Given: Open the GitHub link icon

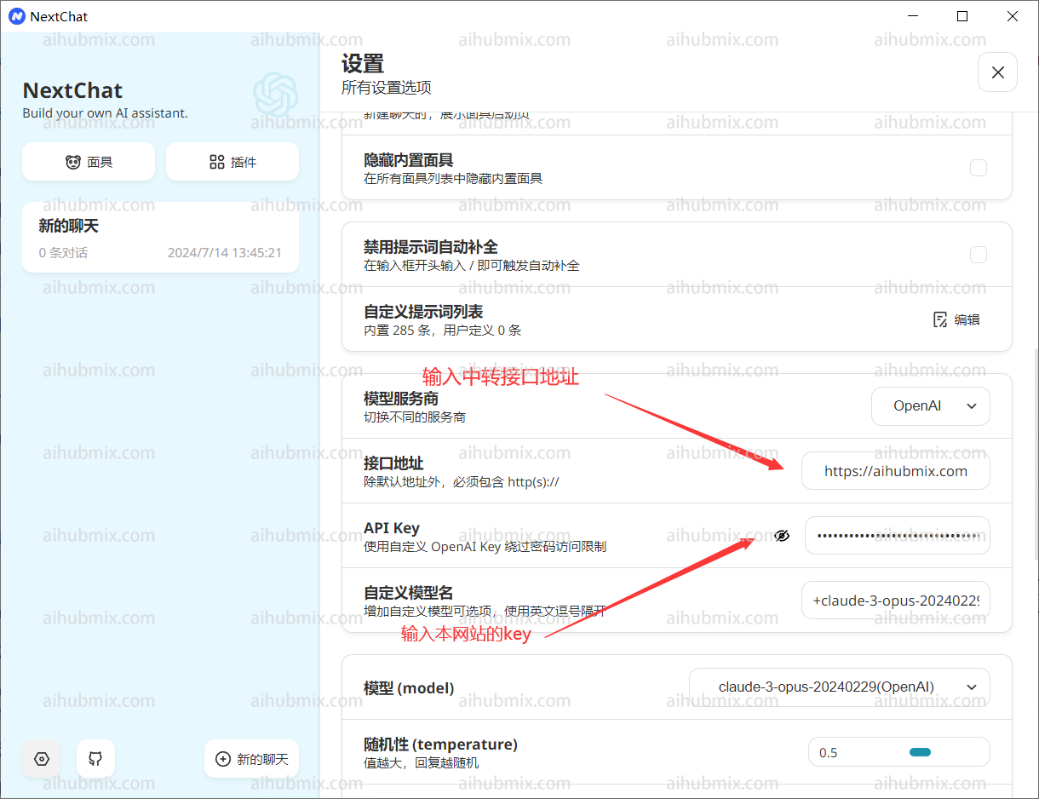Looking at the screenshot, I should point(95,758).
